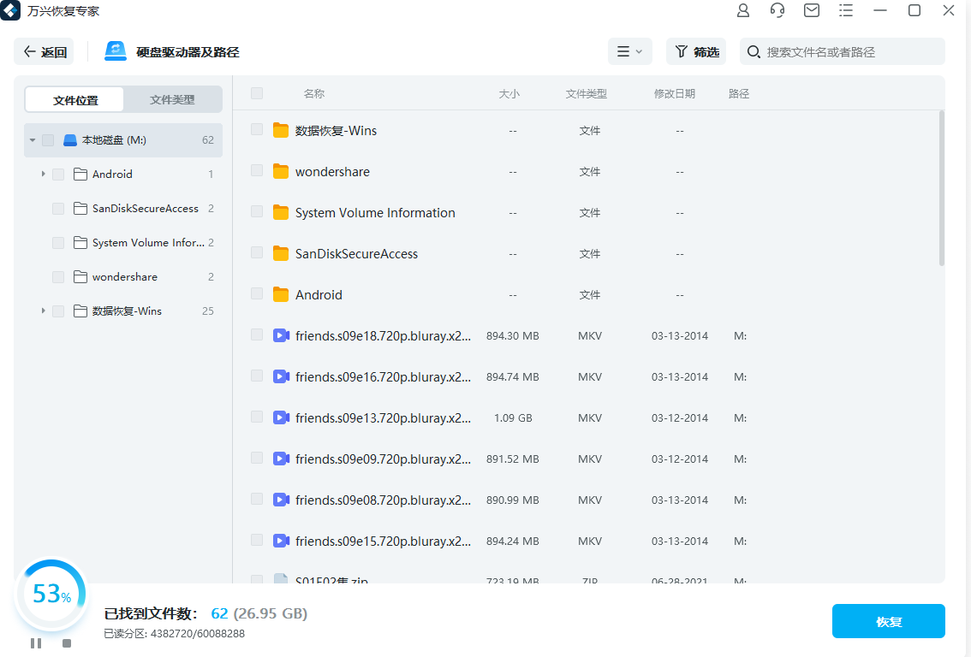The height and width of the screenshot is (657, 971).
Task: Click yellow folder icon of wondershare row
Action: coord(281,171)
